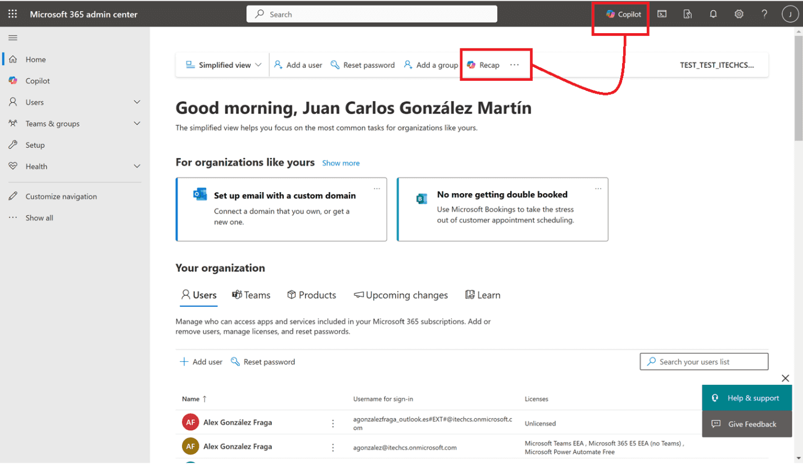
Task: Select the Users tab
Action: [198, 295]
